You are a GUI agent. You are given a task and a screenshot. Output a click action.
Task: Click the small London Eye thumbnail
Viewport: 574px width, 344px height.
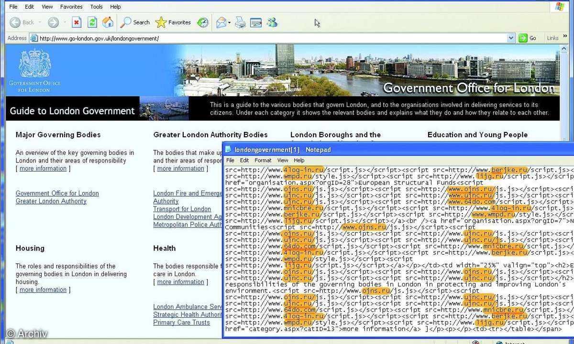[x=164, y=108]
